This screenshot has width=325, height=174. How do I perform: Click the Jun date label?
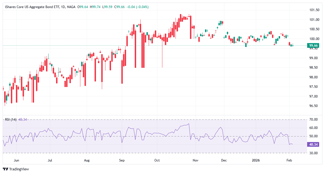[x=16, y=160]
